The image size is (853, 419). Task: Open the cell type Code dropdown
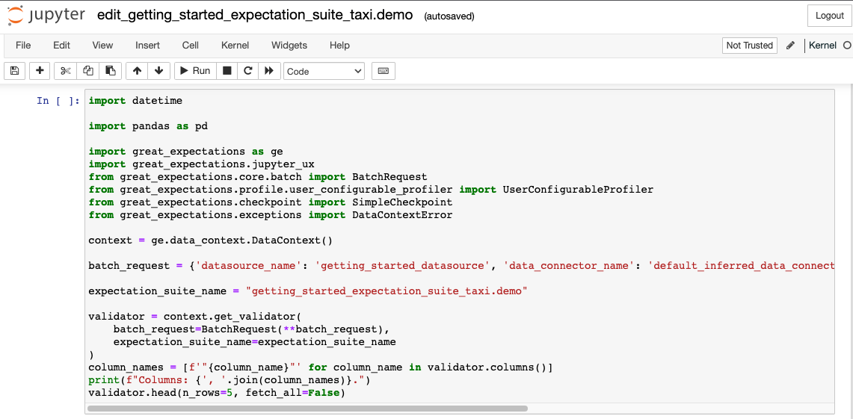point(324,71)
